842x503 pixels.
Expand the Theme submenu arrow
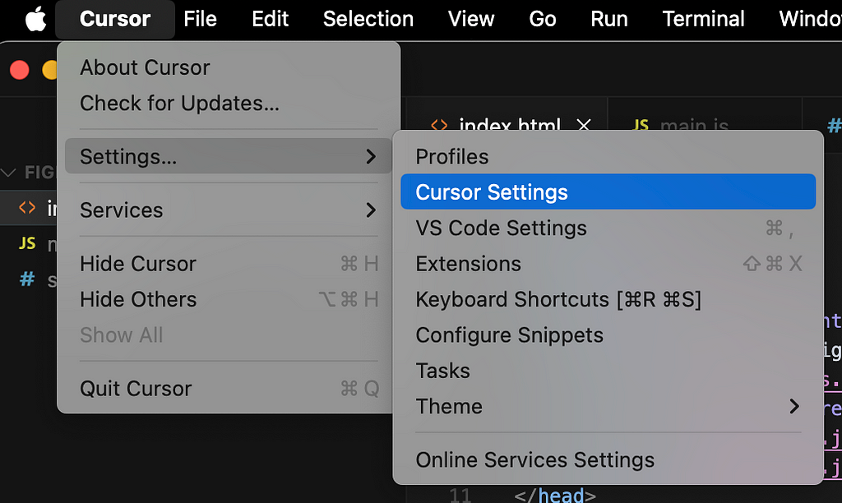pyautogui.click(x=795, y=406)
